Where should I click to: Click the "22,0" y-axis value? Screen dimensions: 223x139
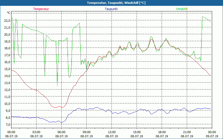(x=7, y=20)
